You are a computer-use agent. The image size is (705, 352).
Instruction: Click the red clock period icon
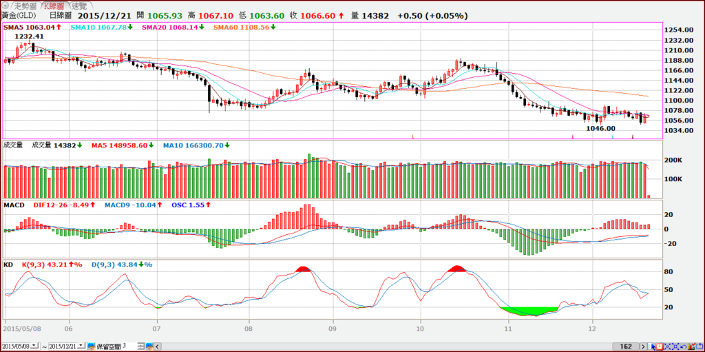click(x=659, y=346)
